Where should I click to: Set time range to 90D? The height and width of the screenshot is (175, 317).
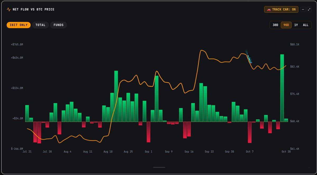coord(286,25)
